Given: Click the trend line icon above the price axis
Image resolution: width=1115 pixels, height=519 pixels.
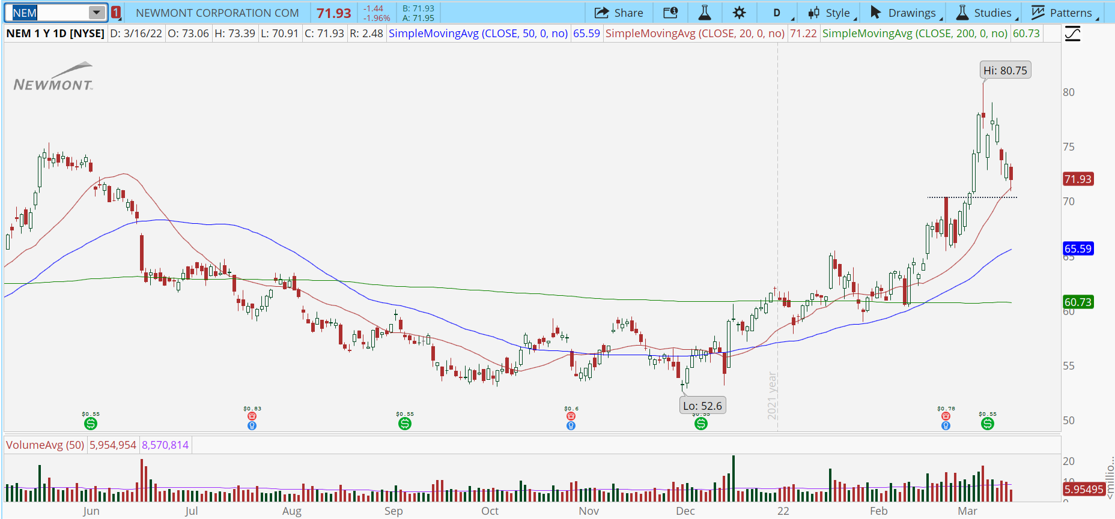Looking at the screenshot, I should click(1072, 34).
